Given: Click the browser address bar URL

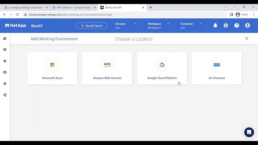Looking at the screenshot, I should [x=71, y=14].
